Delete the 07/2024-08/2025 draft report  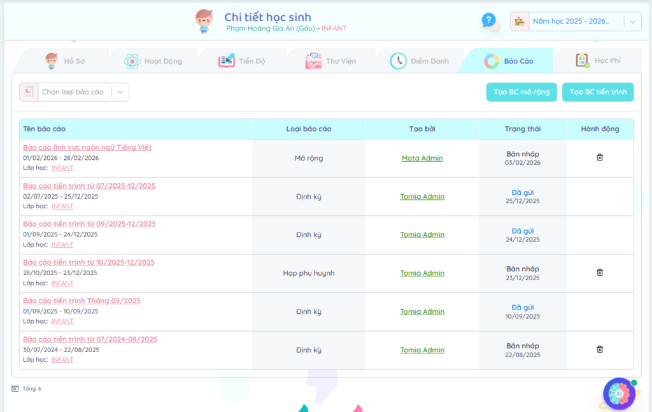click(600, 349)
